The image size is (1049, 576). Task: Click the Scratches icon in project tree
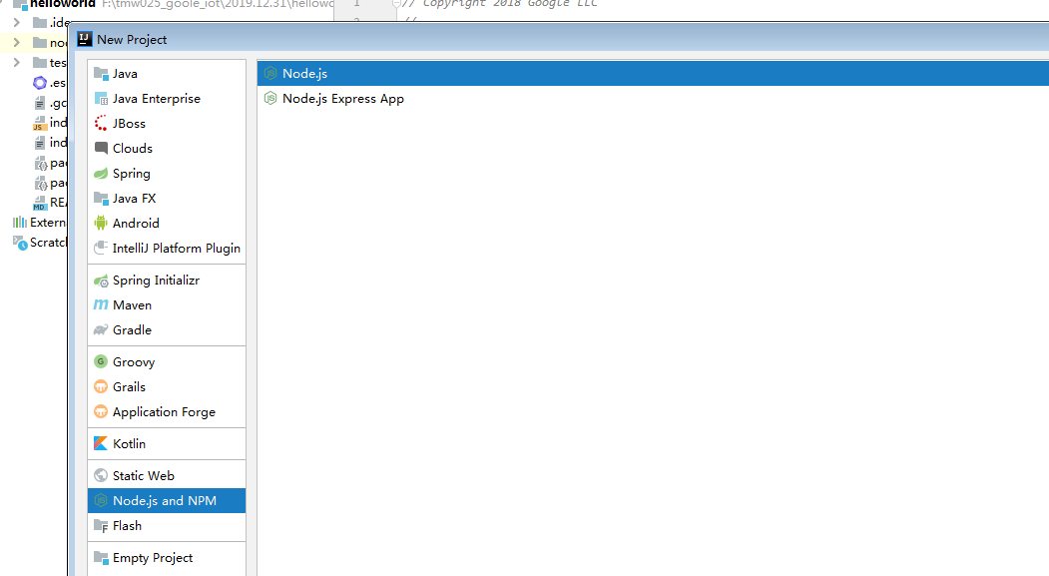point(20,243)
